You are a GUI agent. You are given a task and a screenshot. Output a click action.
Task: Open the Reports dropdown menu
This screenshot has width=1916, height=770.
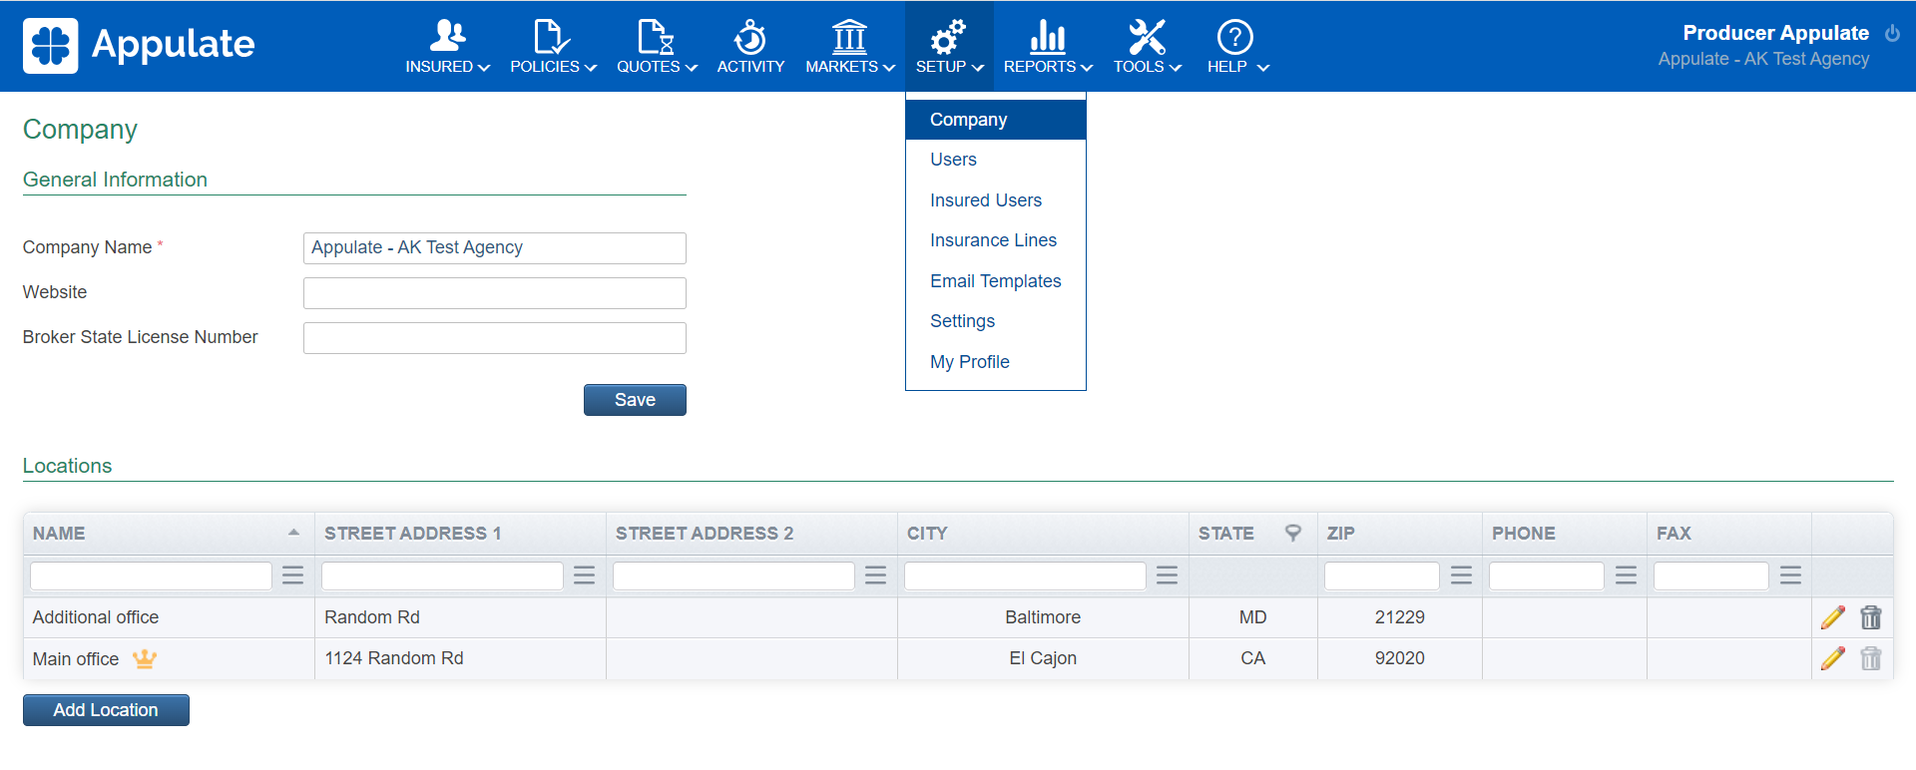(1048, 47)
